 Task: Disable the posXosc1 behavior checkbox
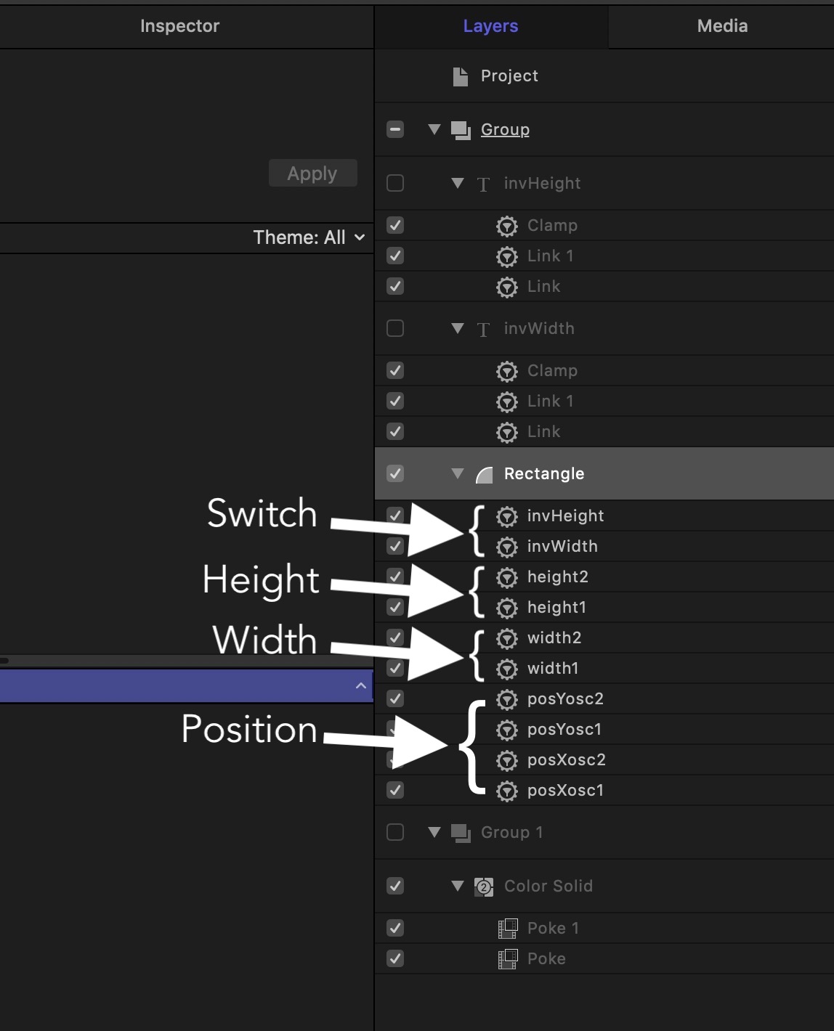395,790
